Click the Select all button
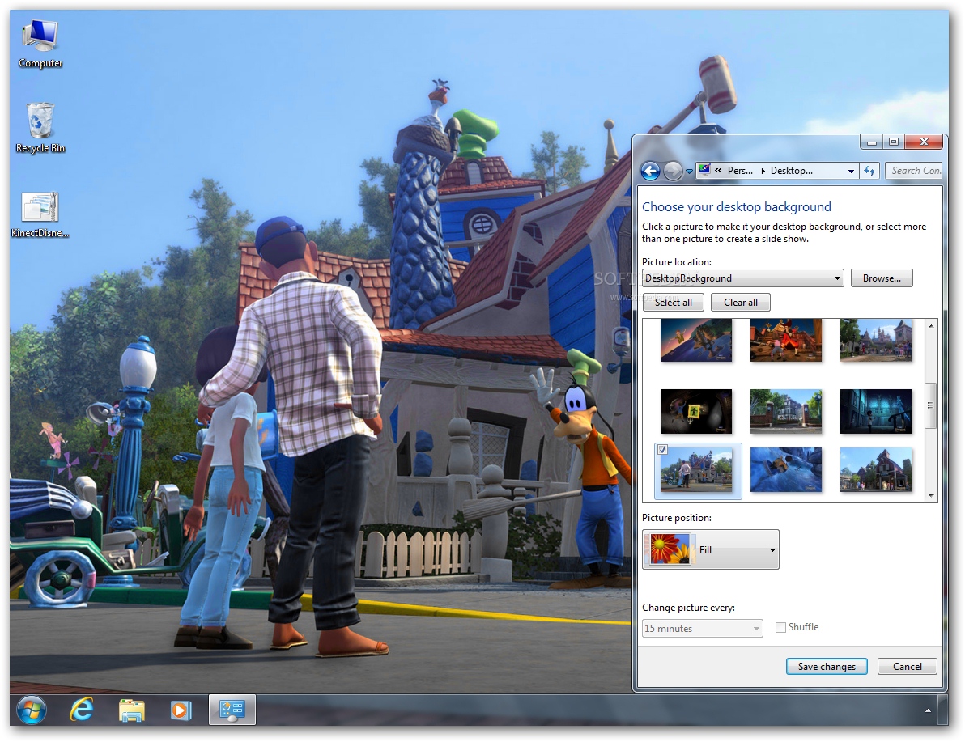Image resolution: width=965 pixels, height=742 pixels. click(x=674, y=302)
